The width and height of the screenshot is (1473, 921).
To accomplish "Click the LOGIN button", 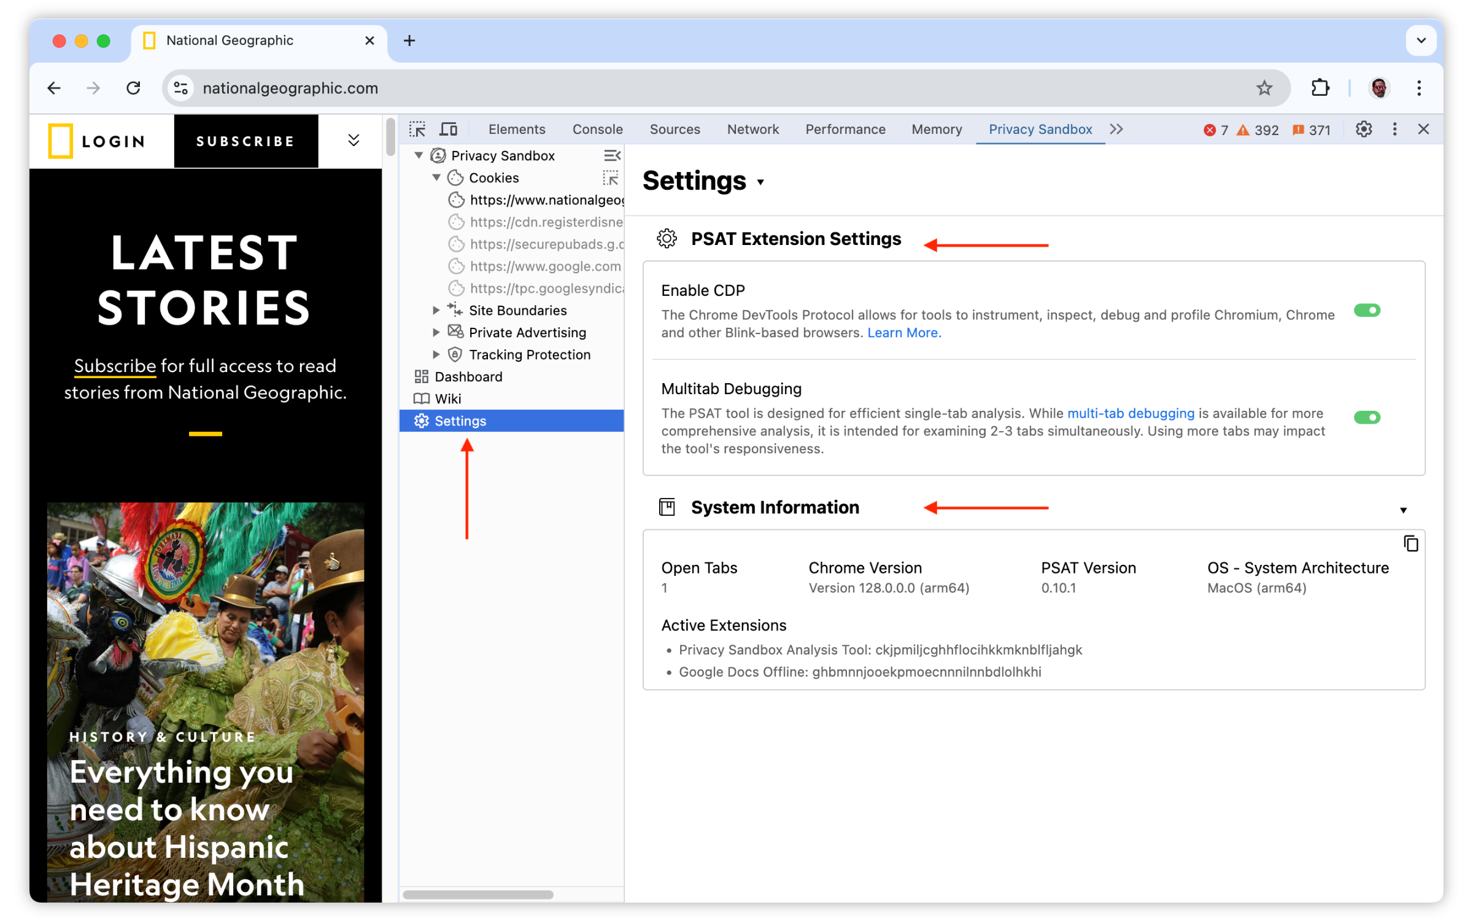I will (x=114, y=141).
